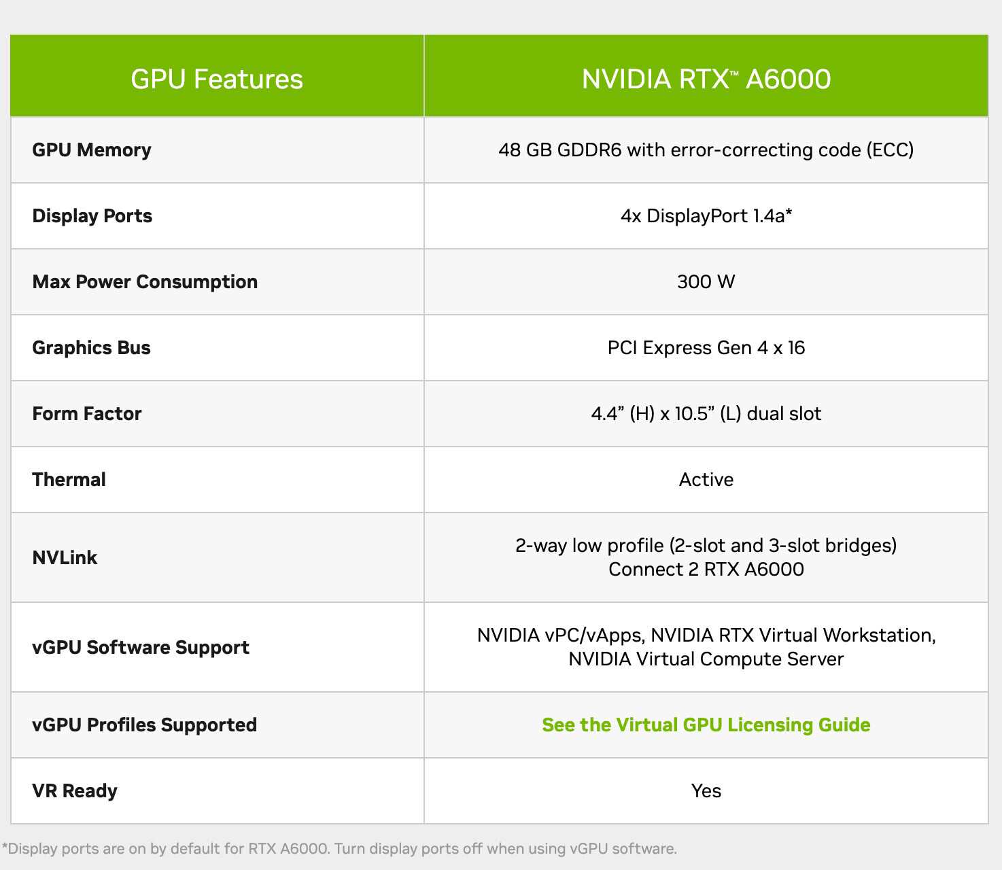Image resolution: width=1002 pixels, height=870 pixels.
Task: Select the vGPU Software Support label
Action: (x=141, y=647)
